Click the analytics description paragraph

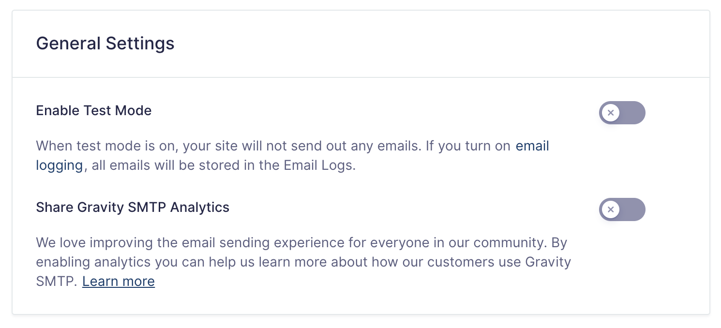pos(290,262)
